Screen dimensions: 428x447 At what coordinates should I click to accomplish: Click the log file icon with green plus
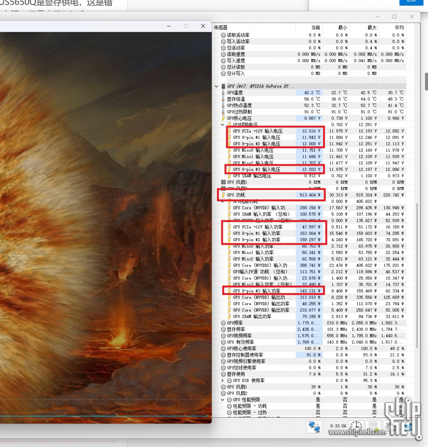pyautogui.click(x=373, y=426)
